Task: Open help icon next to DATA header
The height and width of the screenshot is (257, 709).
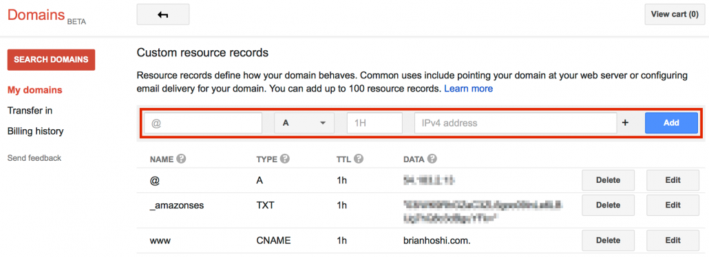Action: [432, 159]
